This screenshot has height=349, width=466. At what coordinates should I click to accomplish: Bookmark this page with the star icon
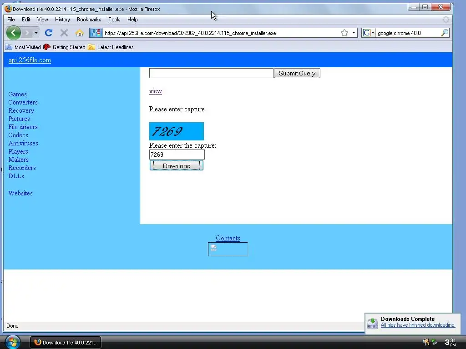click(344, 33)
